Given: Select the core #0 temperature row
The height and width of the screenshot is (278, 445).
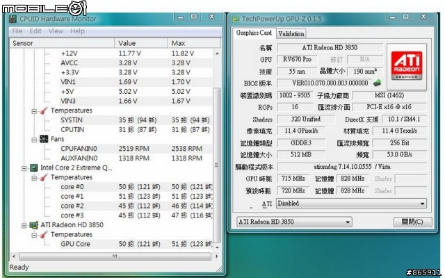Looking at the screenshot, I should click(x=136, y=187).
